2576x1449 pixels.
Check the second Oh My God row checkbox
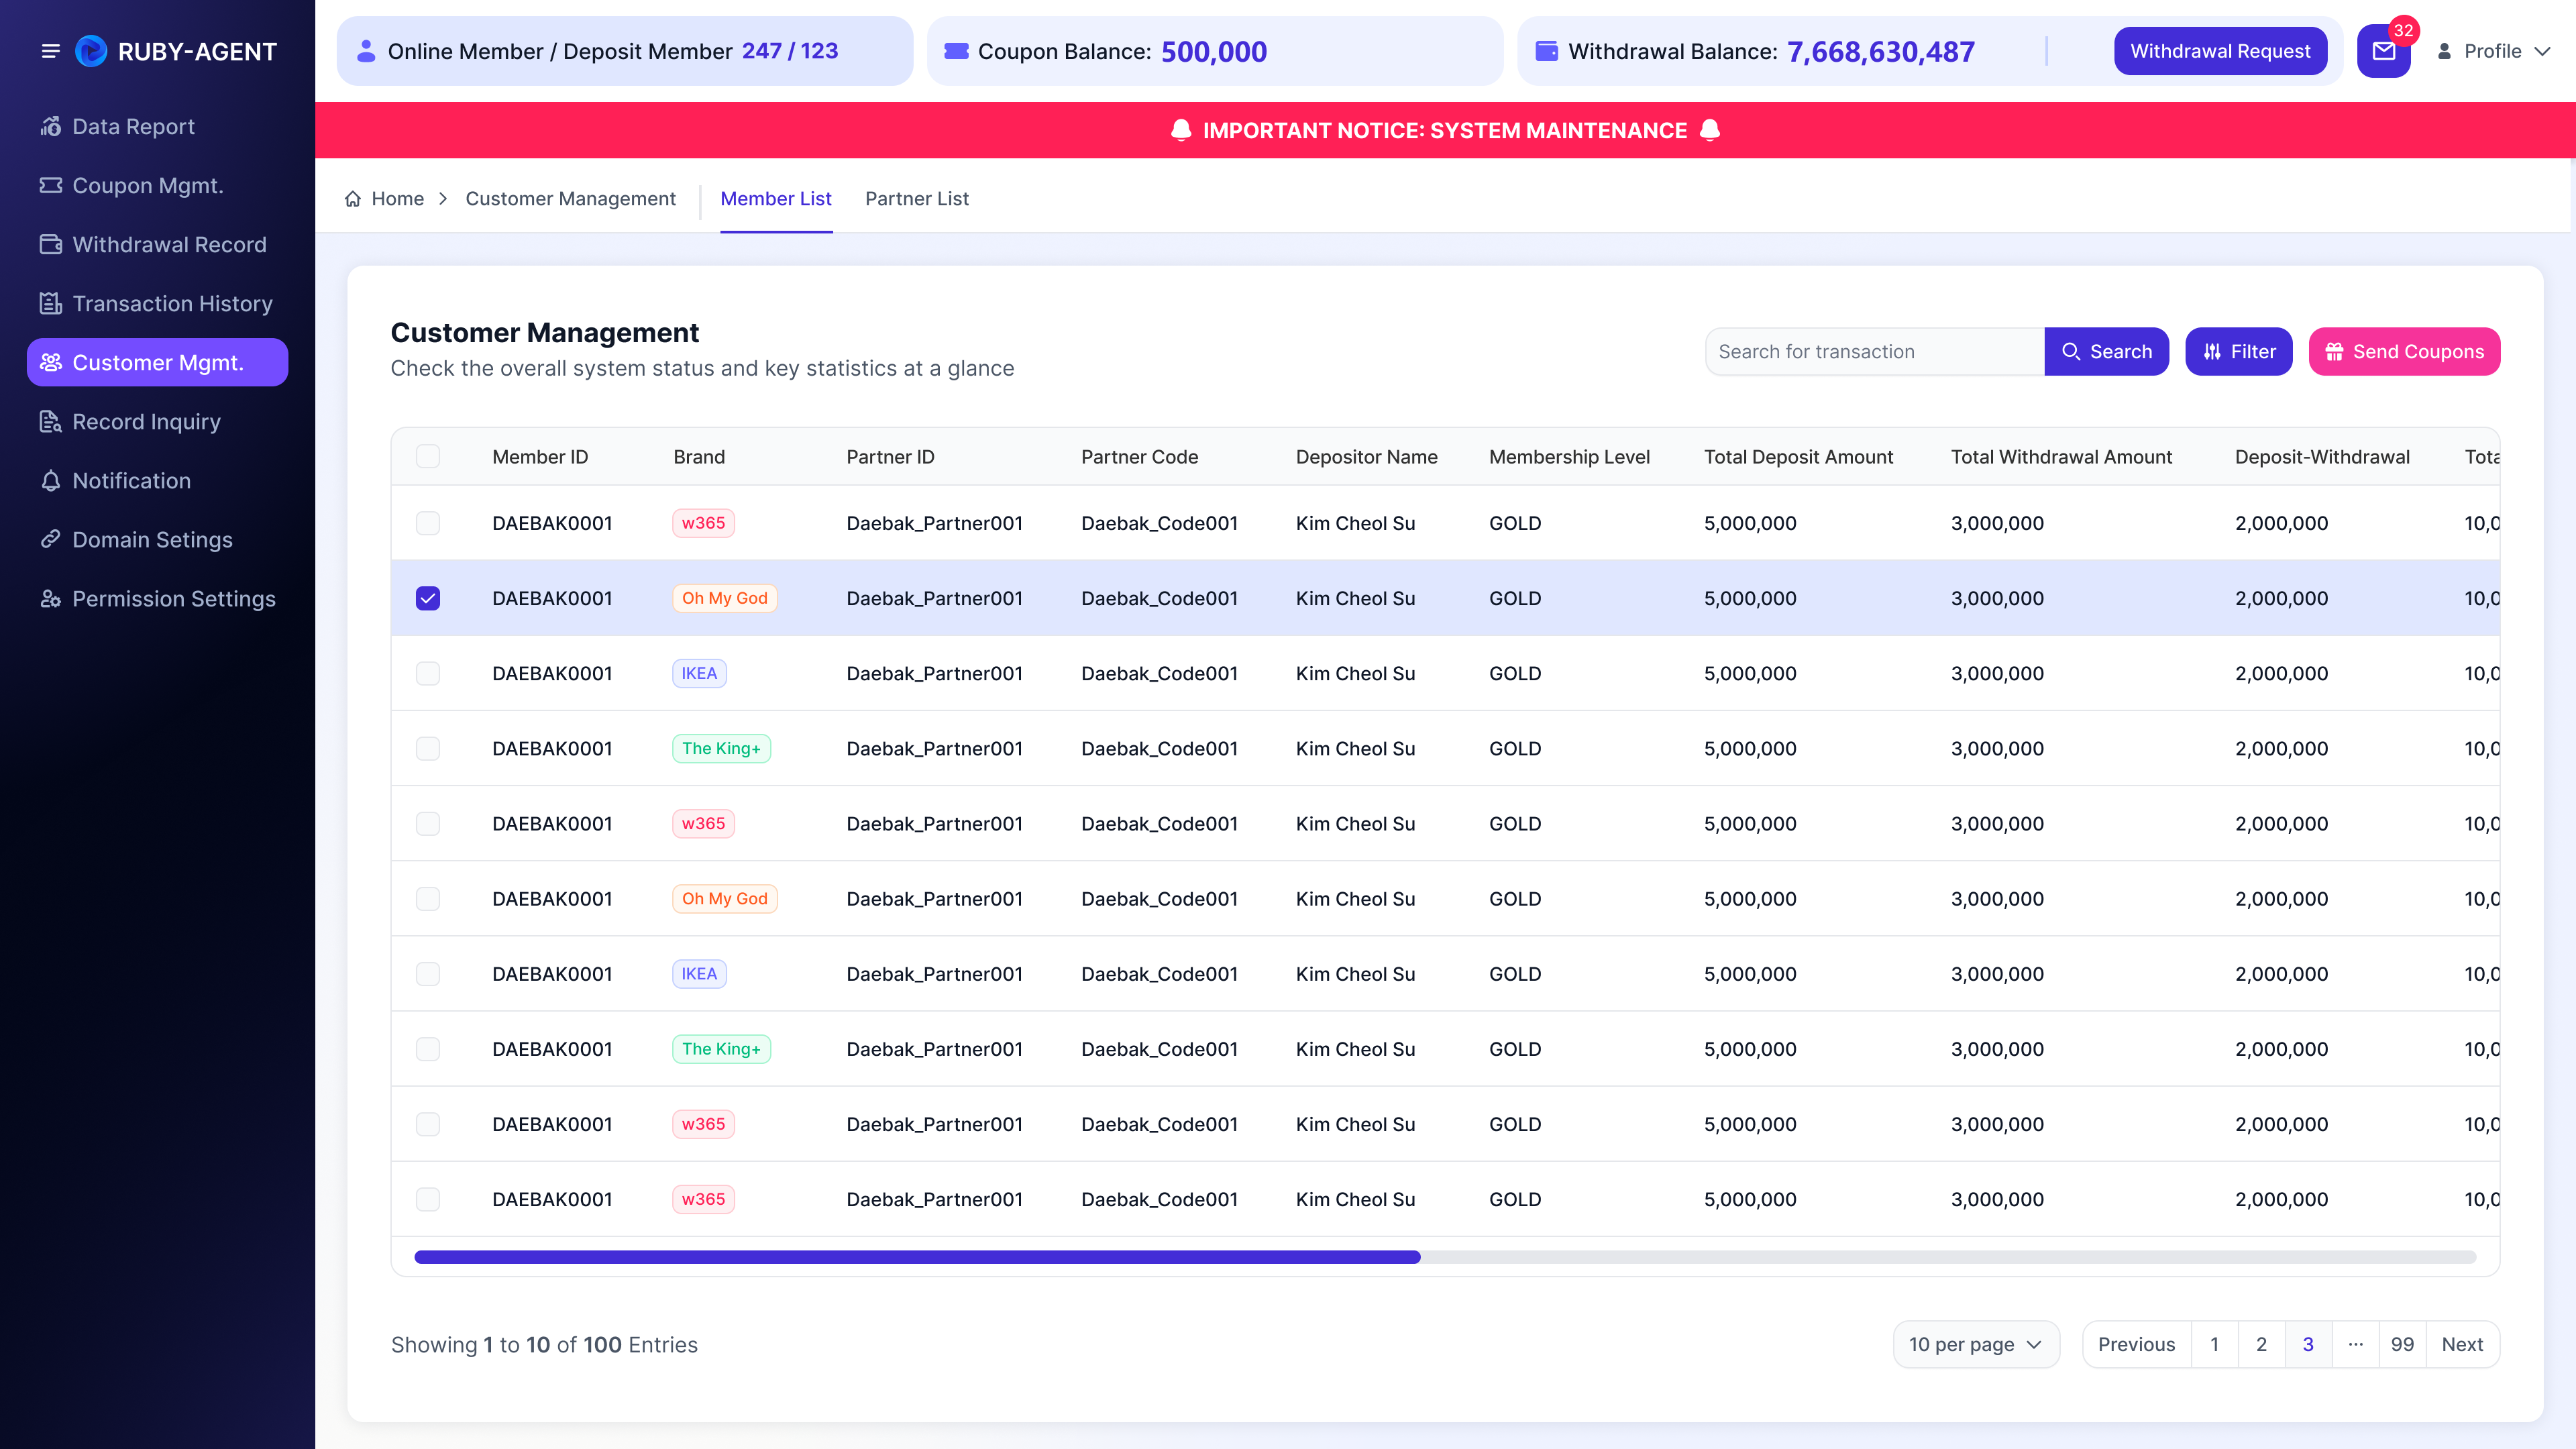coord(428,899)
